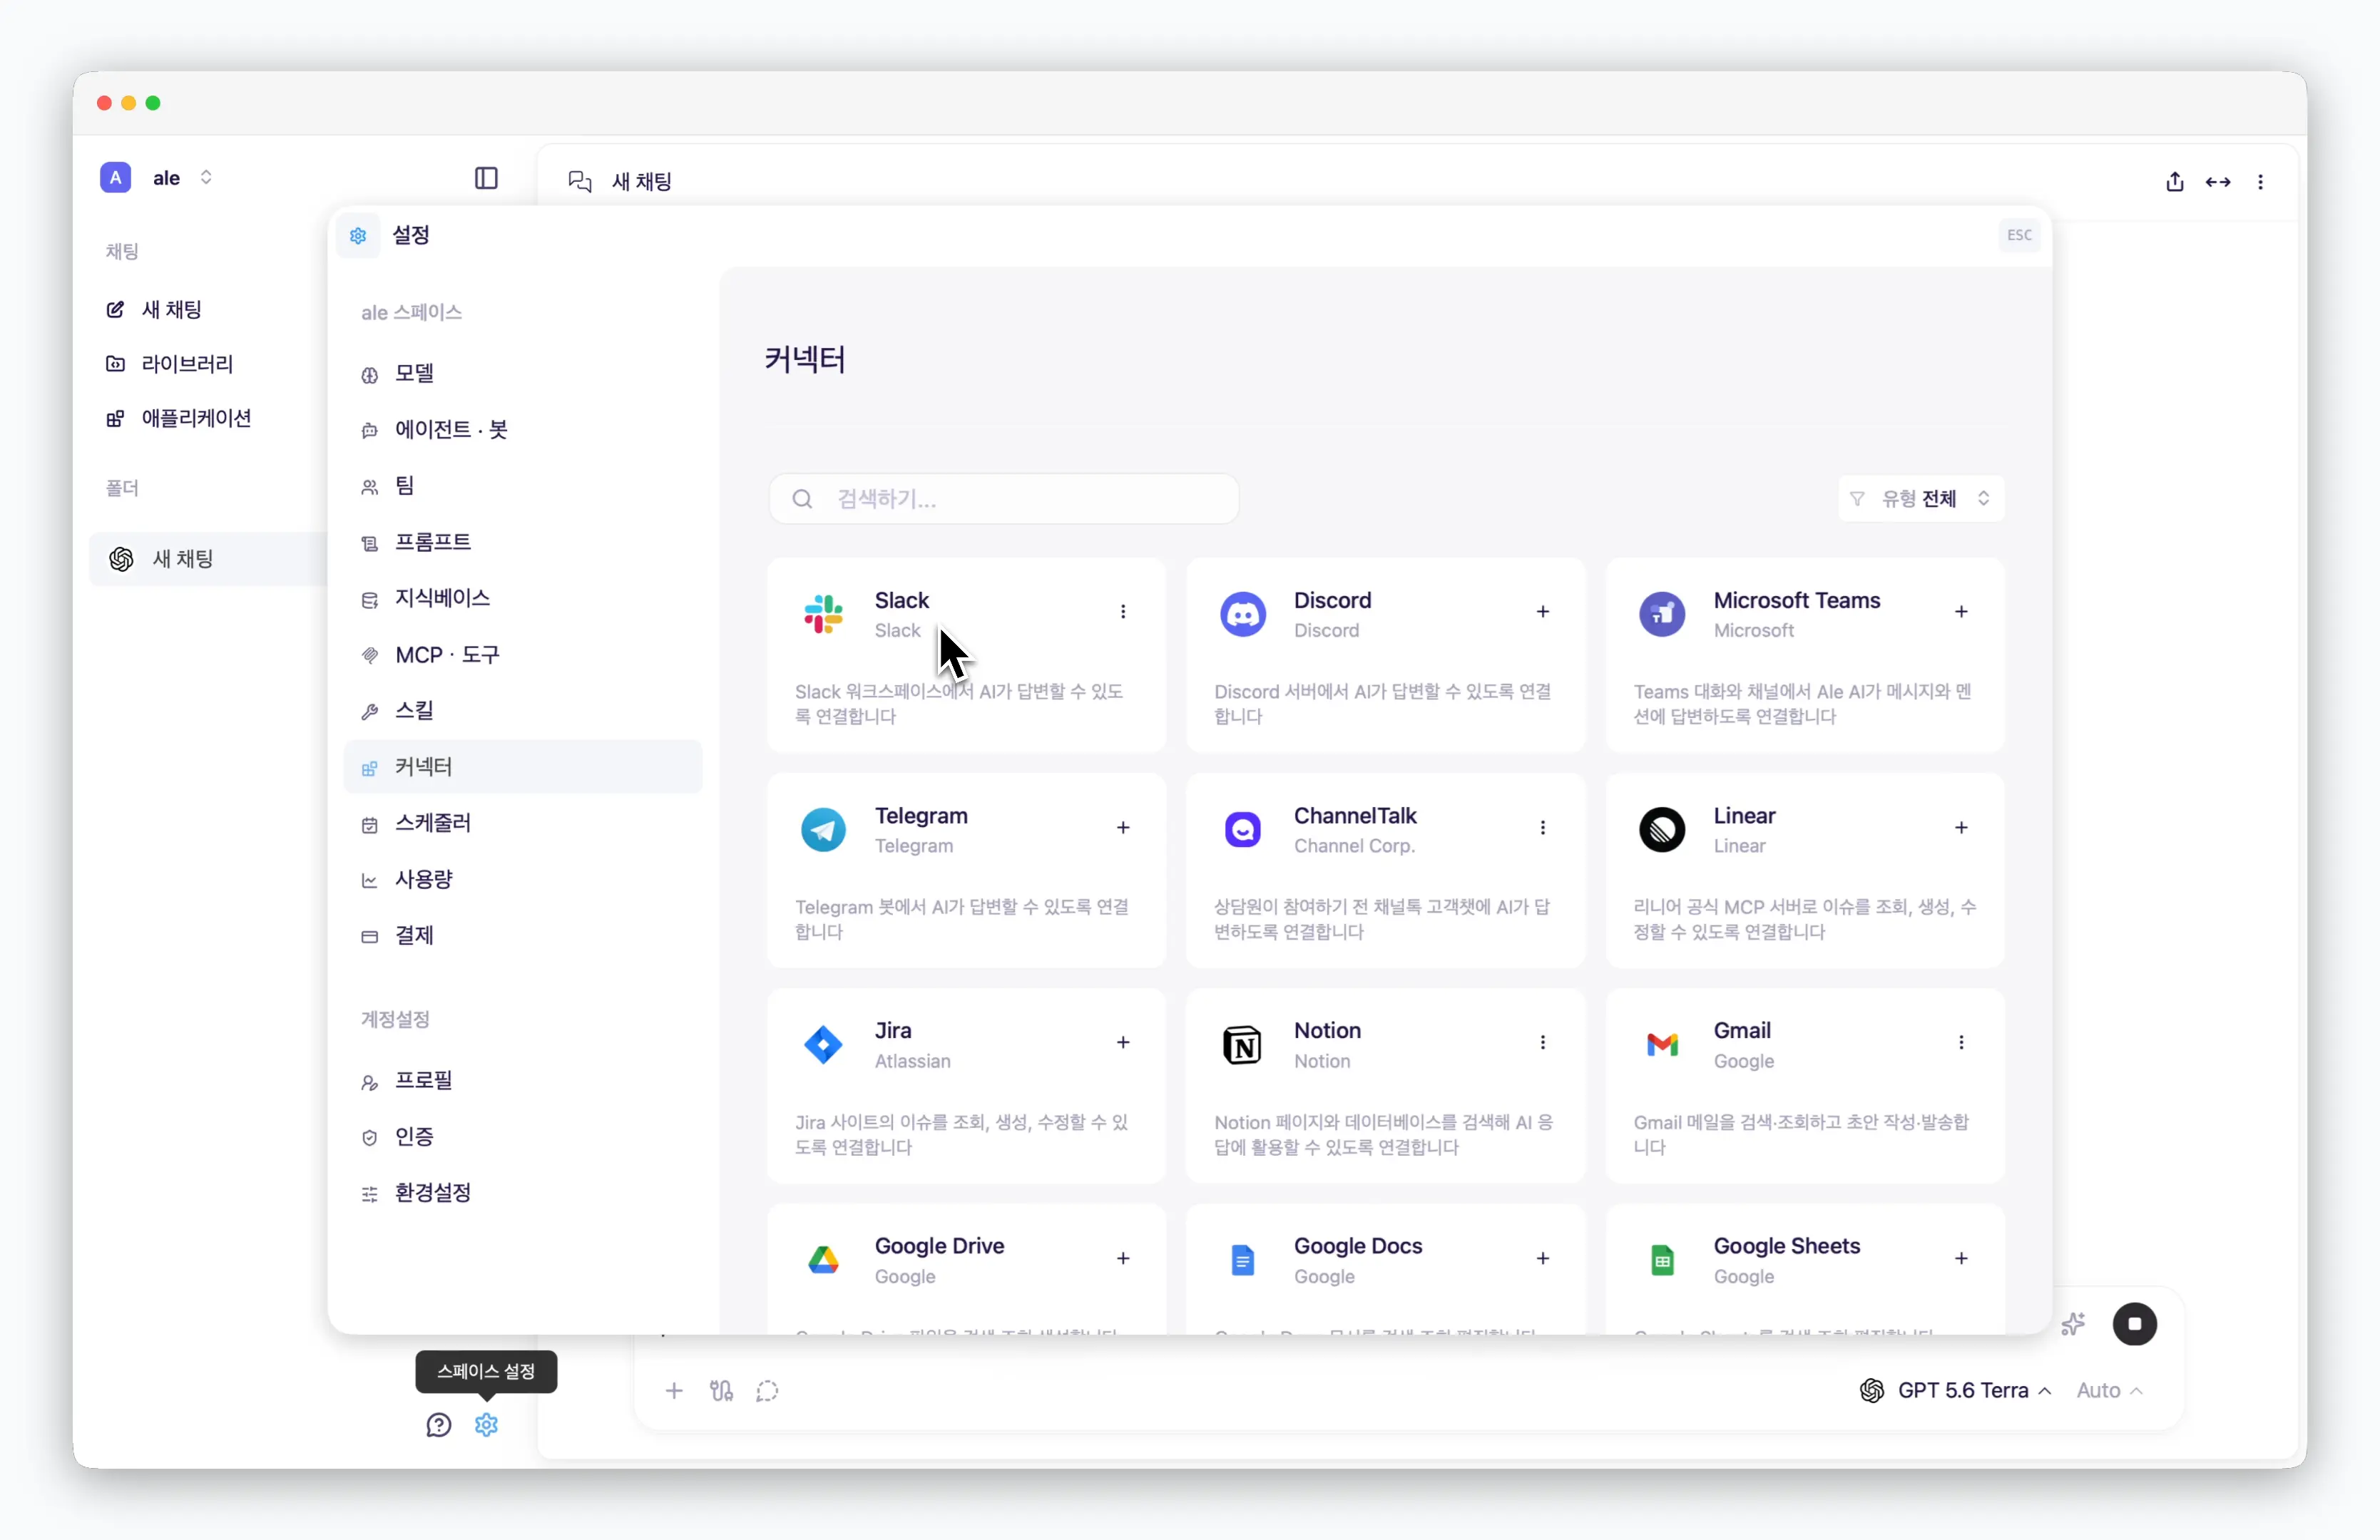Click the dashed chat bubble icon in input bar
The image size is (2380, 1540).
tap(767, 1390)
